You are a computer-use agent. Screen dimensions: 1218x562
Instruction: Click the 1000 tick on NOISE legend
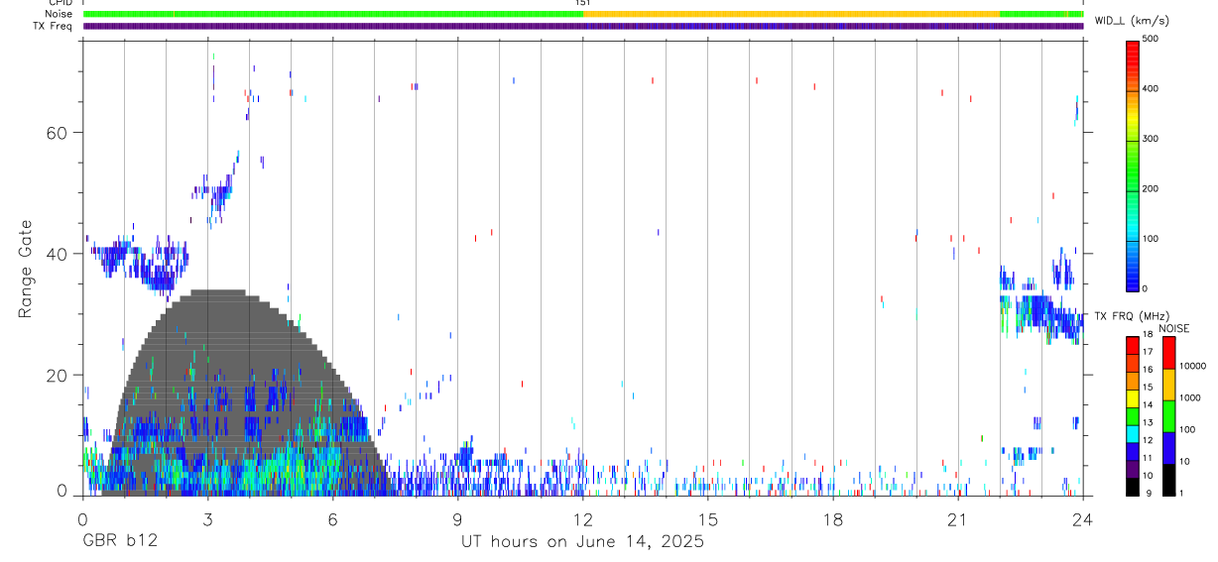point(1189,397)
